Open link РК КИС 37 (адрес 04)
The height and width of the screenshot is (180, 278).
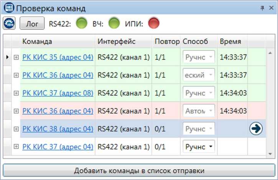pos(58,147)
